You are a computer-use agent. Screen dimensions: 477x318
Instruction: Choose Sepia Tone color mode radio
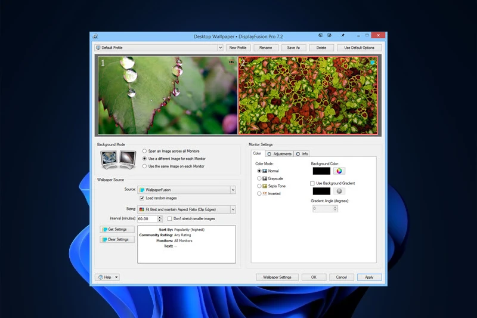click(x=259, y=186)
